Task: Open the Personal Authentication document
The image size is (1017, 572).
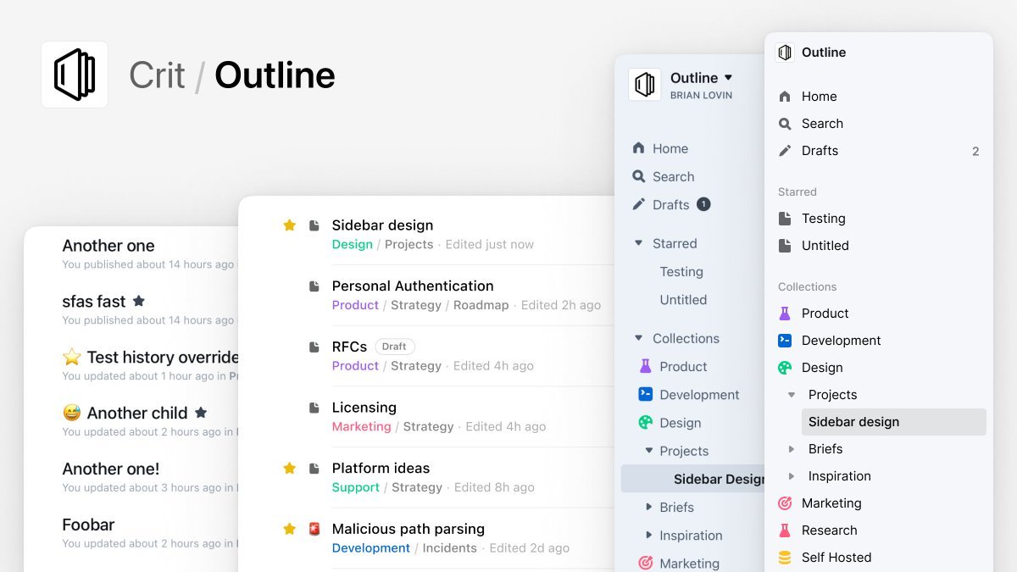Action: point(412,286)
